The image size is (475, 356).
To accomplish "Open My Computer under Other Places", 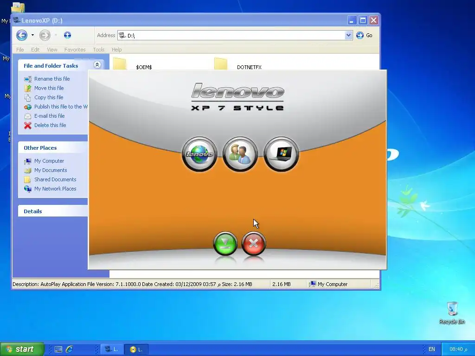I will 49,161.
